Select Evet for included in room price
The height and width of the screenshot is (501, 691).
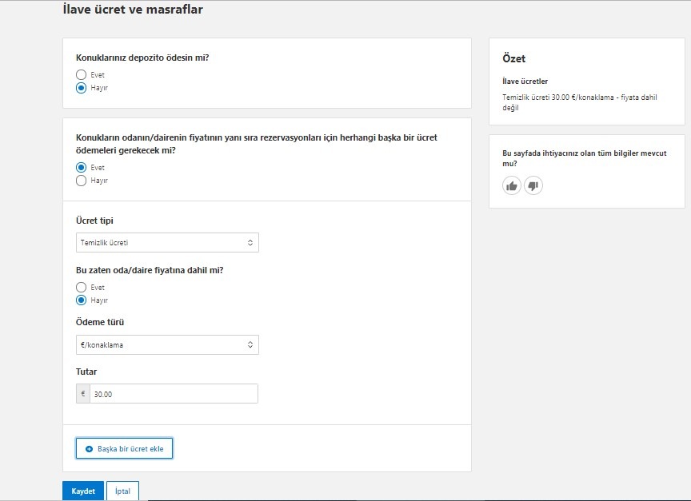[81, 287]
